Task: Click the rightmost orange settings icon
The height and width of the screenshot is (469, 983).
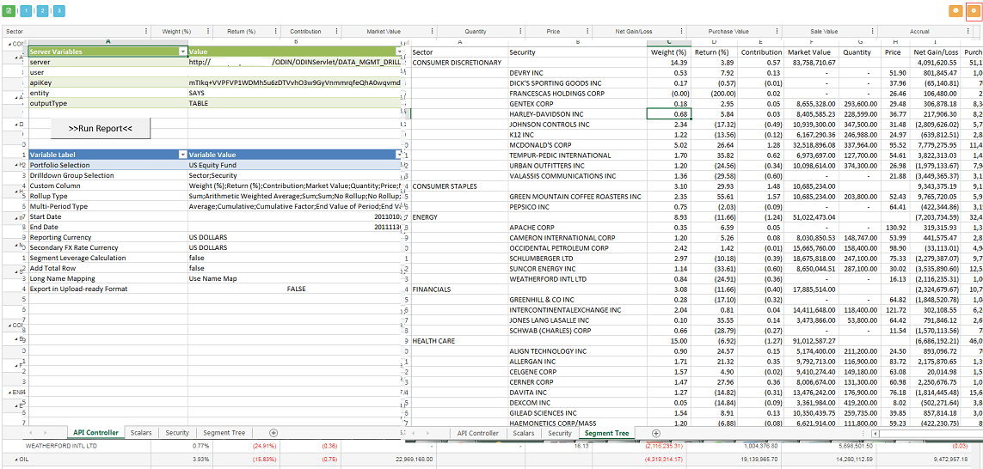Action: (x=973, y=10)
